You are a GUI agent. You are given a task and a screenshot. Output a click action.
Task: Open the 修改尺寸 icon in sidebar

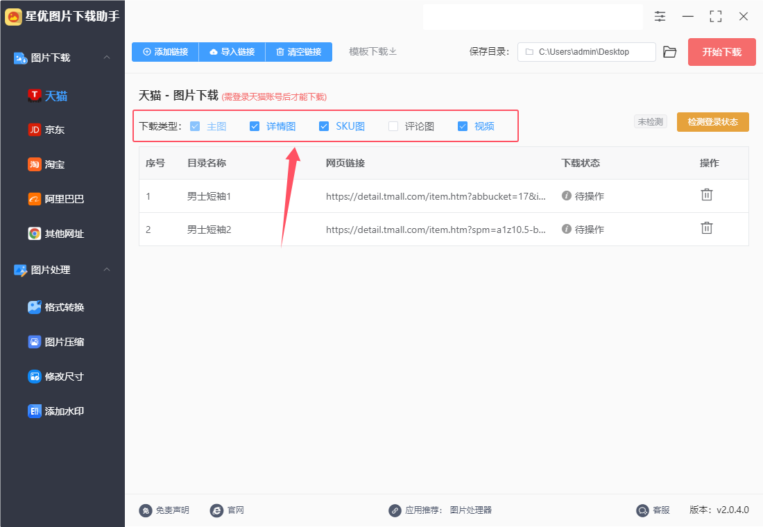[x=34, y=376]
